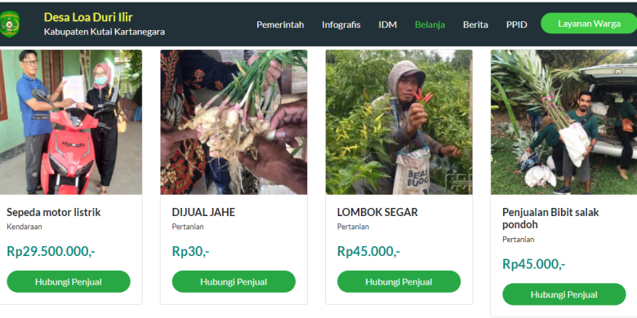Viewport: 637px width, 318px height.
Task: Contact seller of LOMBOK SEGAR
Action: pyautogui.click(x=399, y=281)
